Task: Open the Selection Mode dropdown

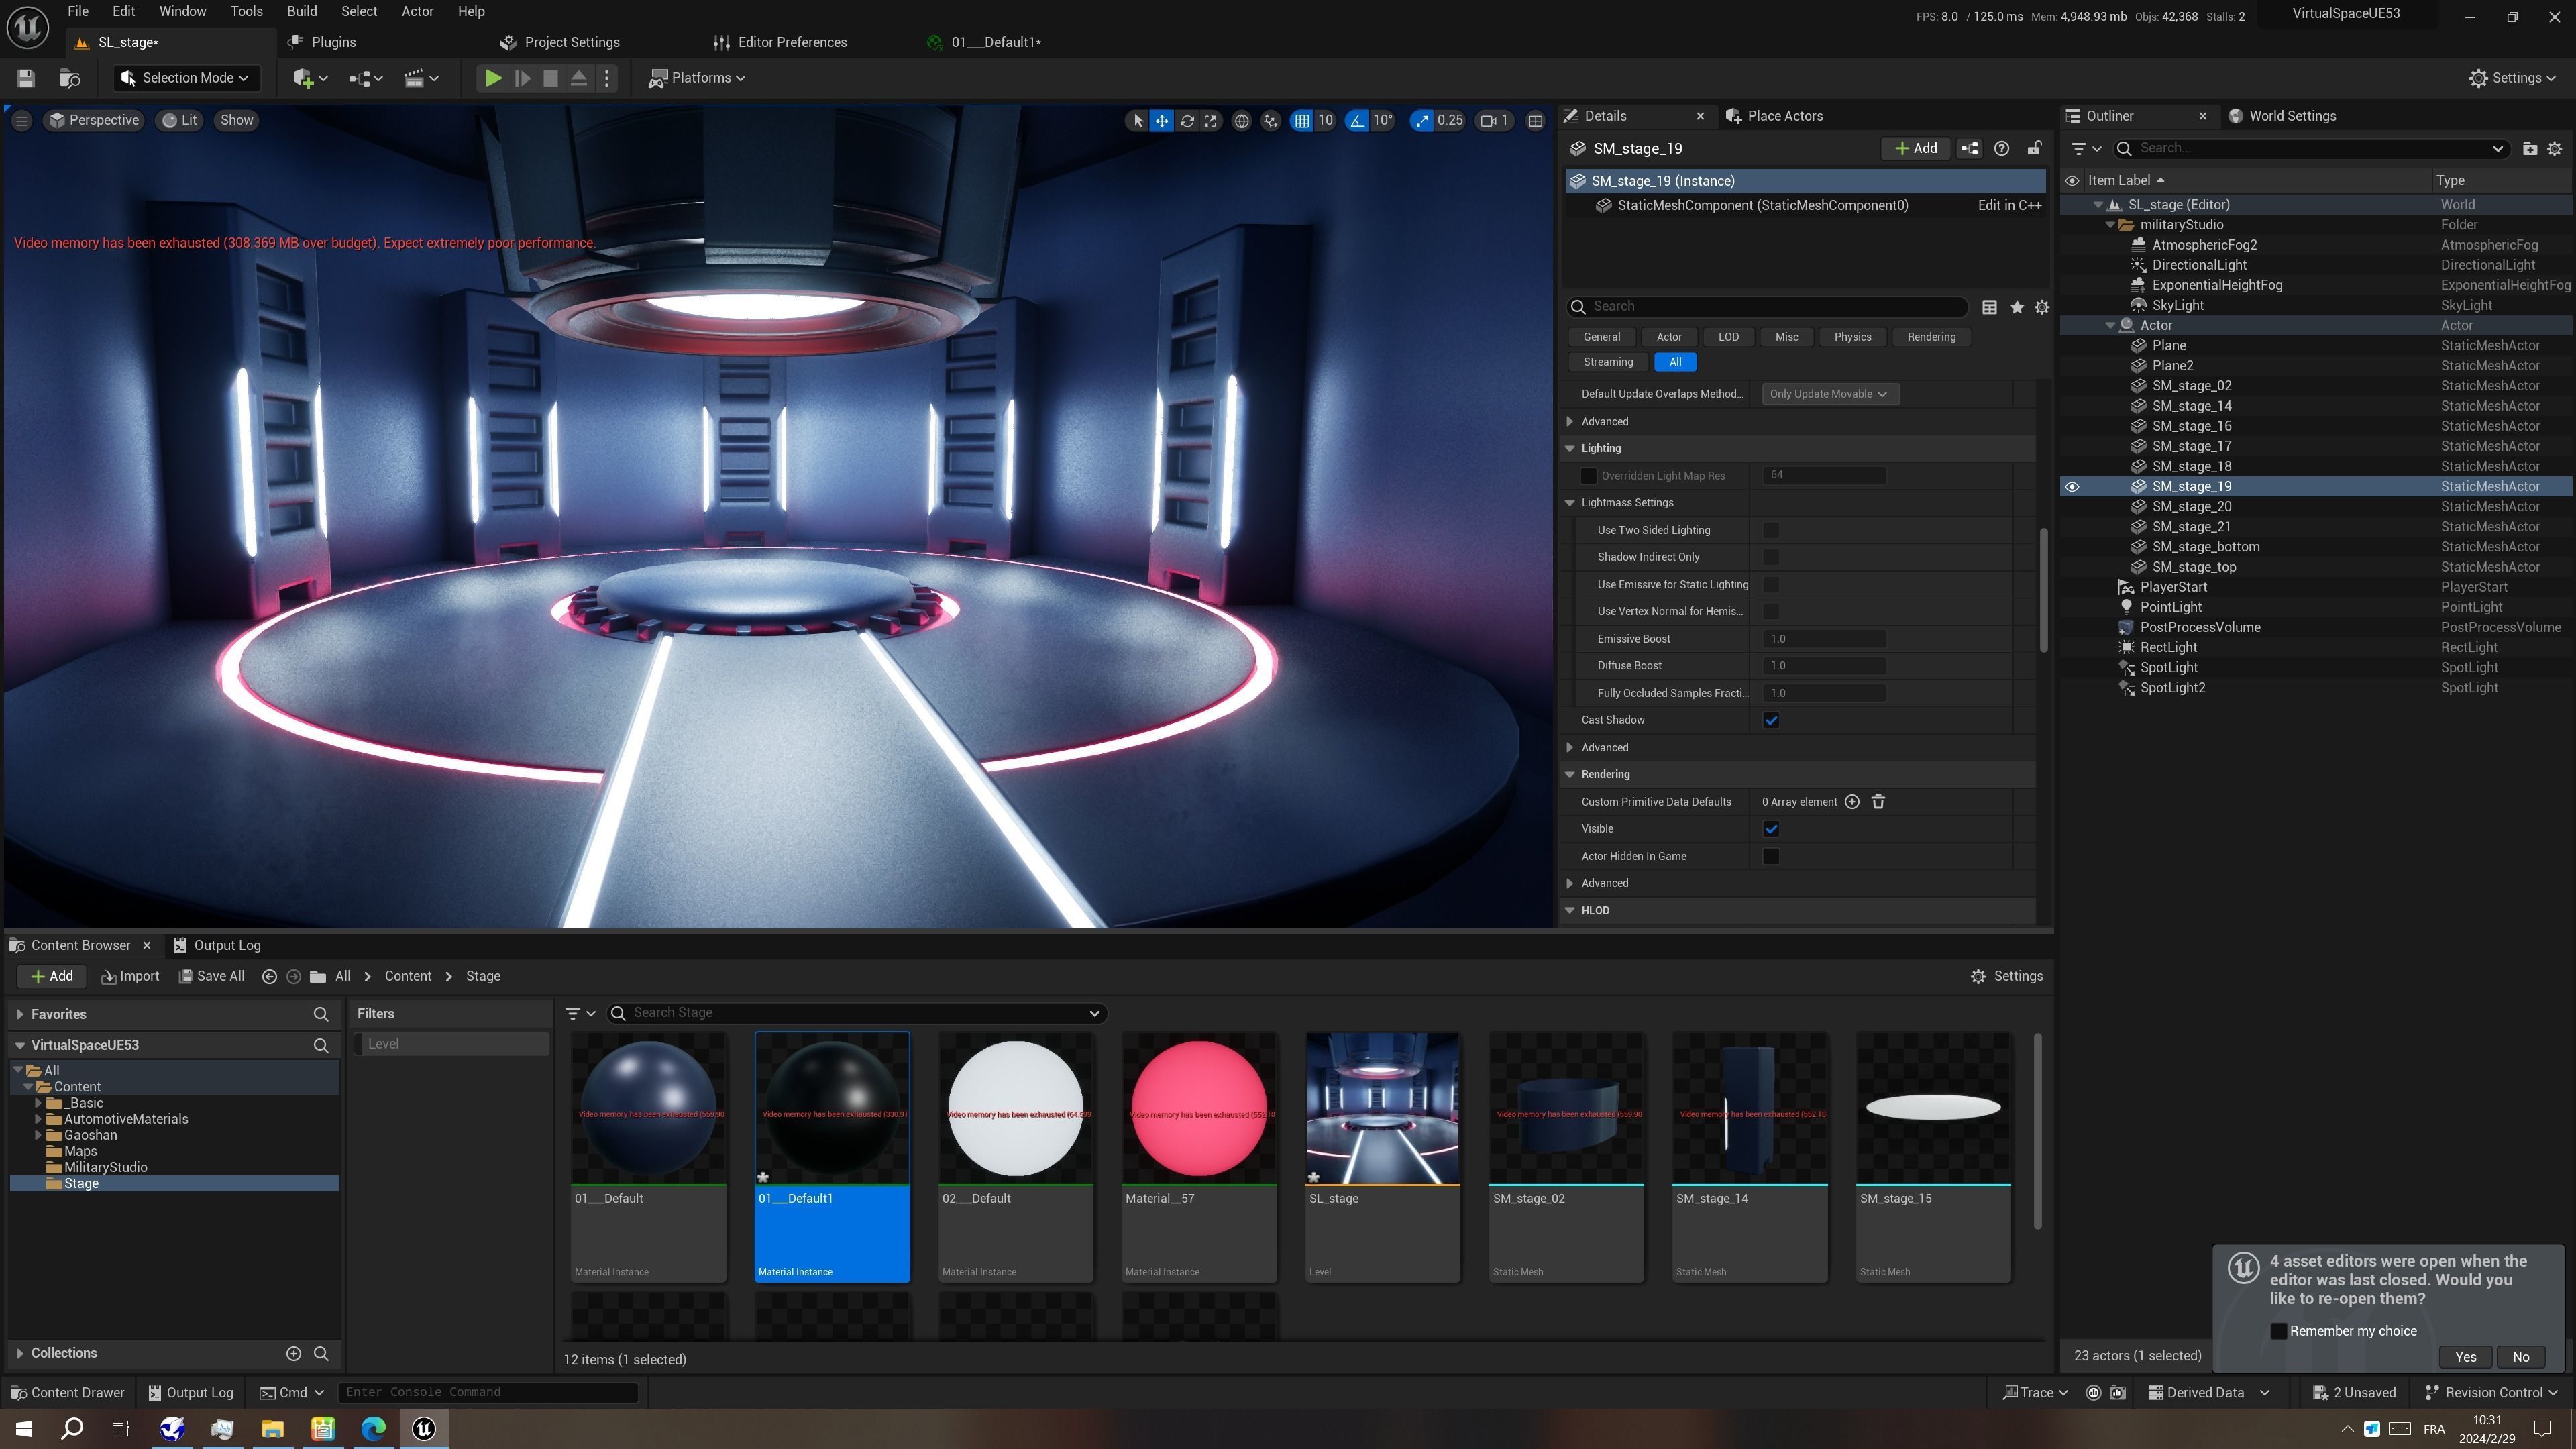Action: click(x=186, y=78)
